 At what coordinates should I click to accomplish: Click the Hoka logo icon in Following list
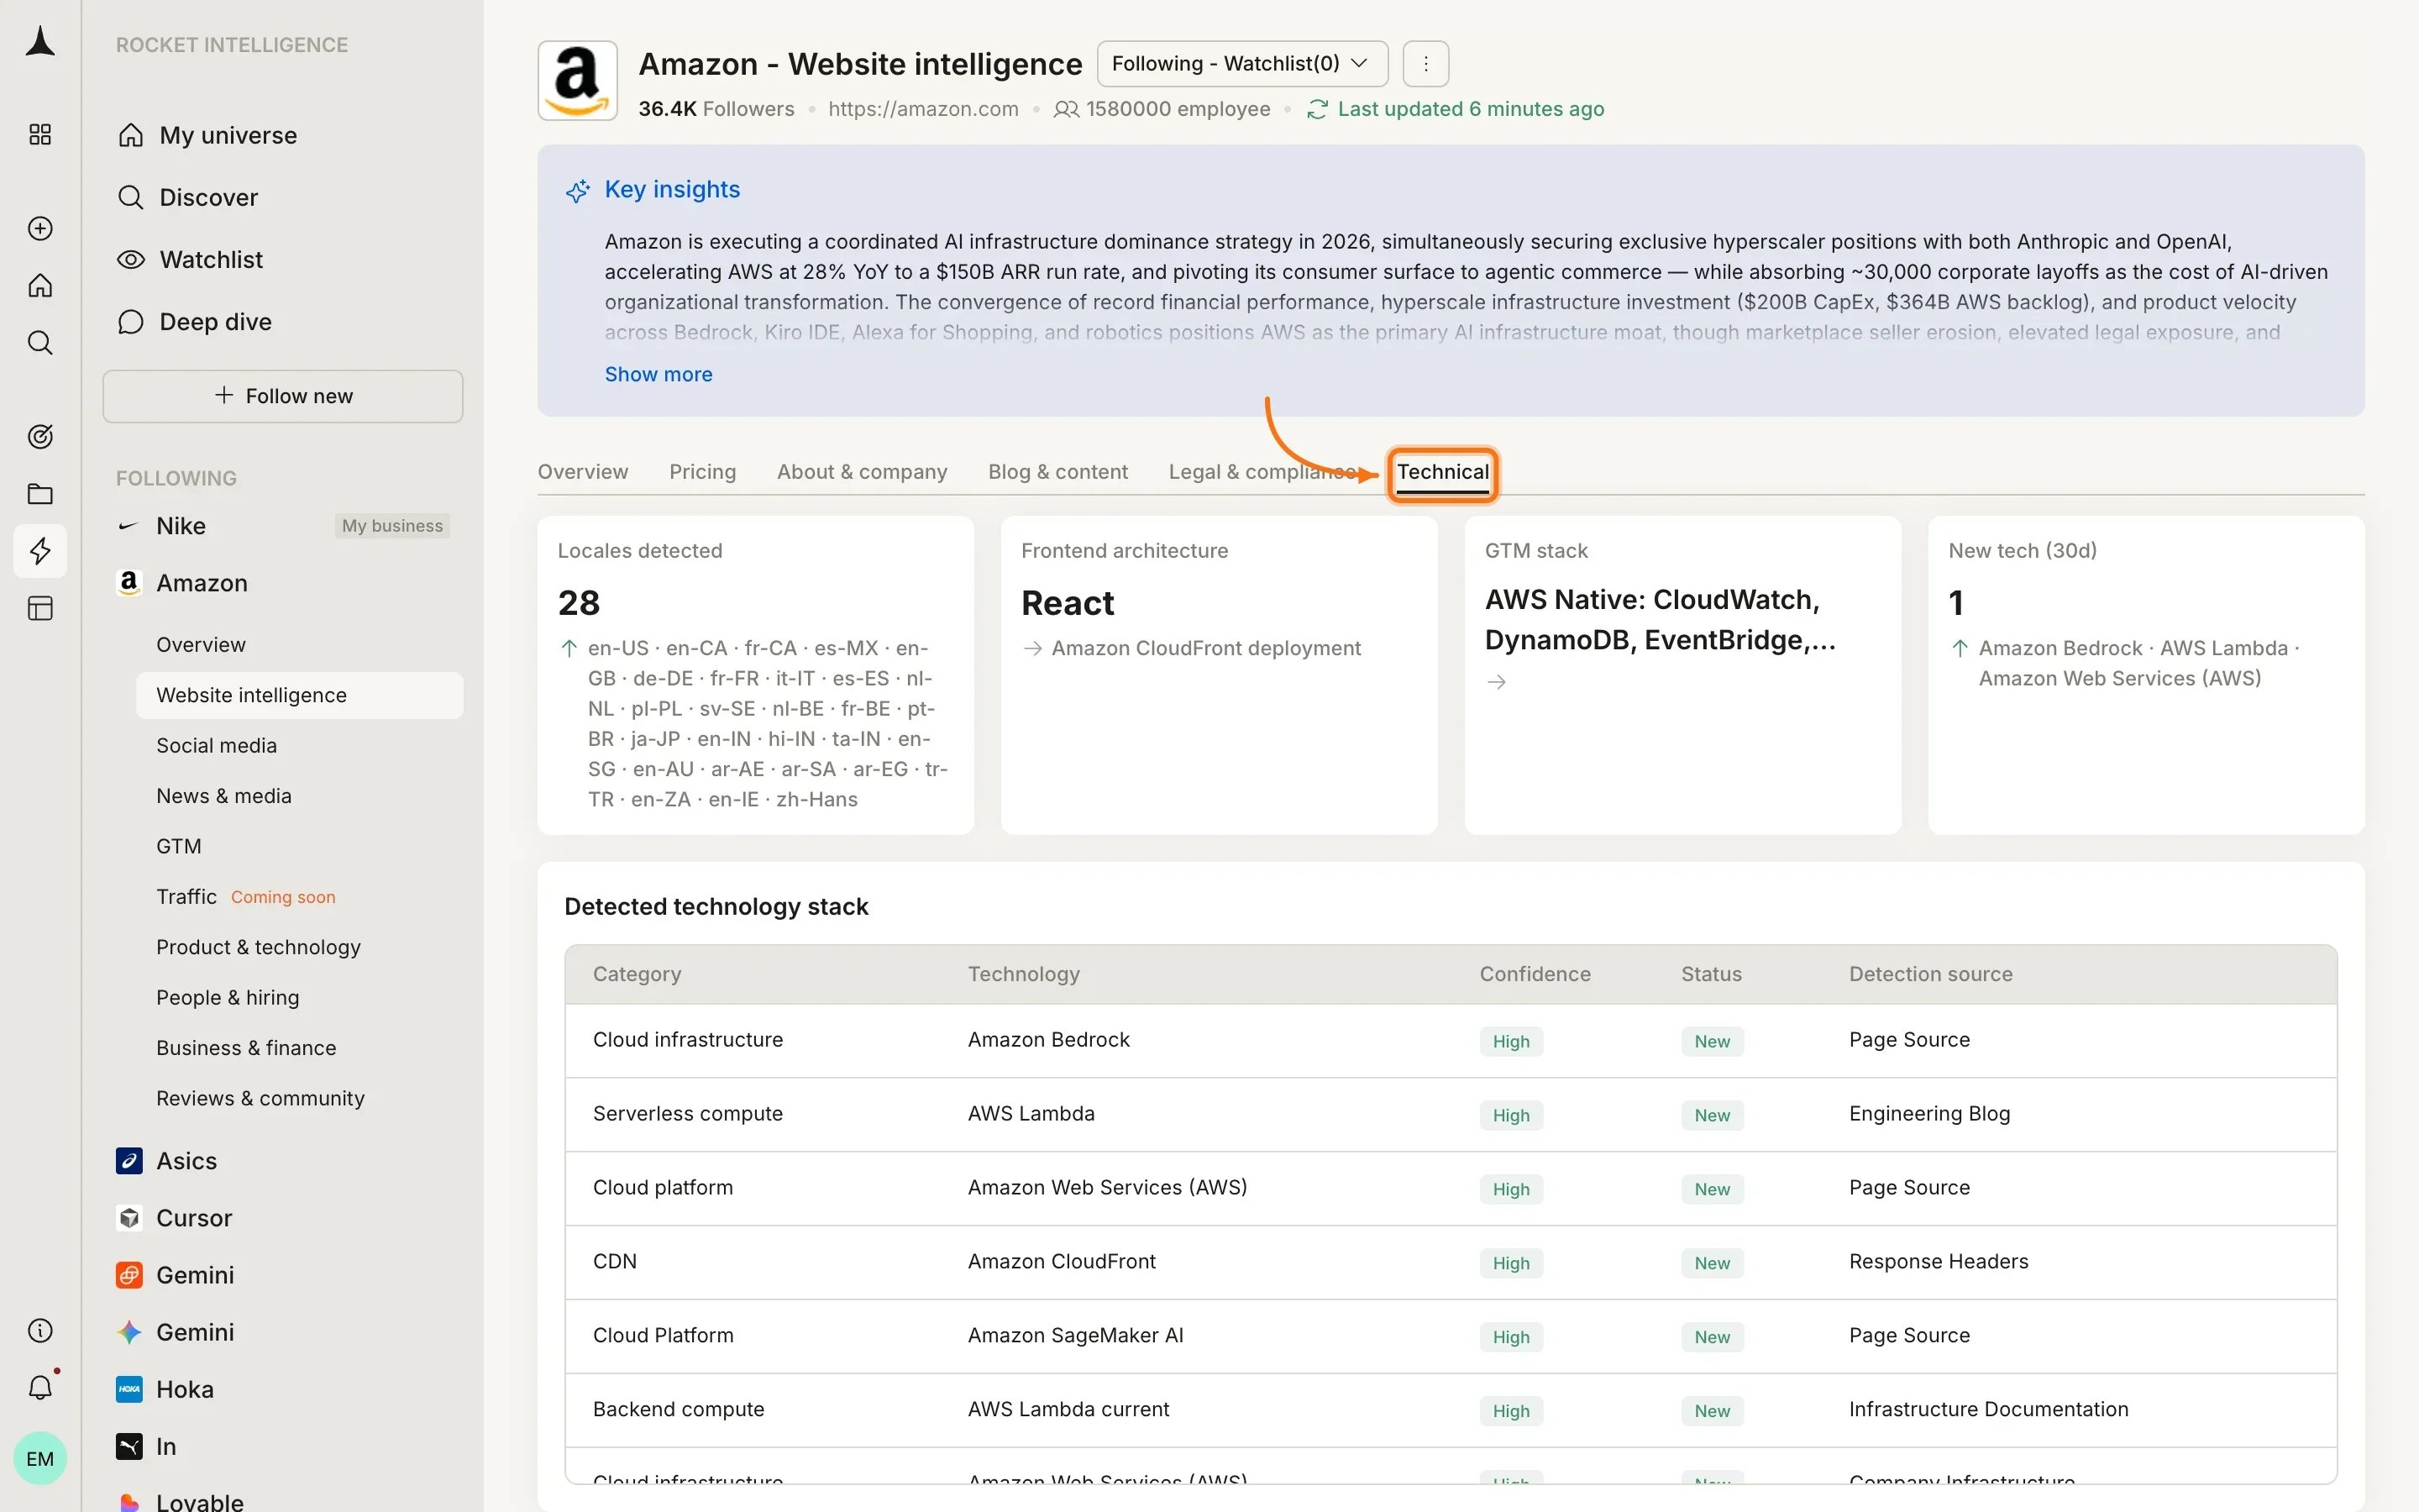(129, 1388)
